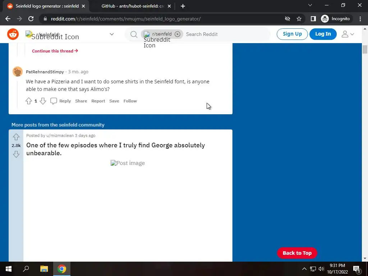
Task: Open the Windows Start menu
Action: coord(9,269)
